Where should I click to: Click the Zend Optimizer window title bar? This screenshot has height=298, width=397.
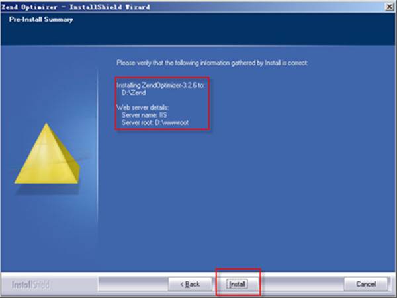click(x=193, y=7)
